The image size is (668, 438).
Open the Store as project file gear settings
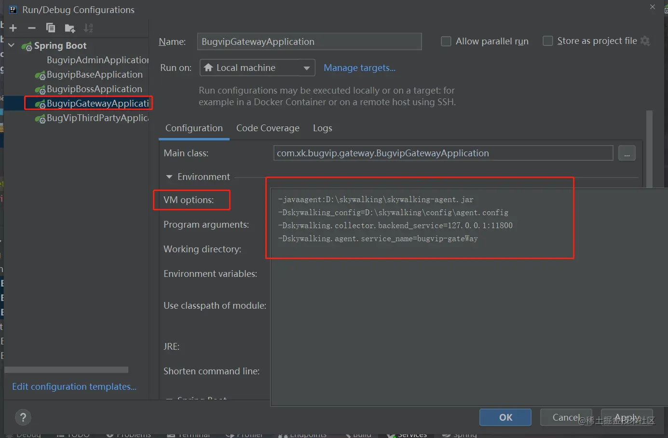pos(645,41)
